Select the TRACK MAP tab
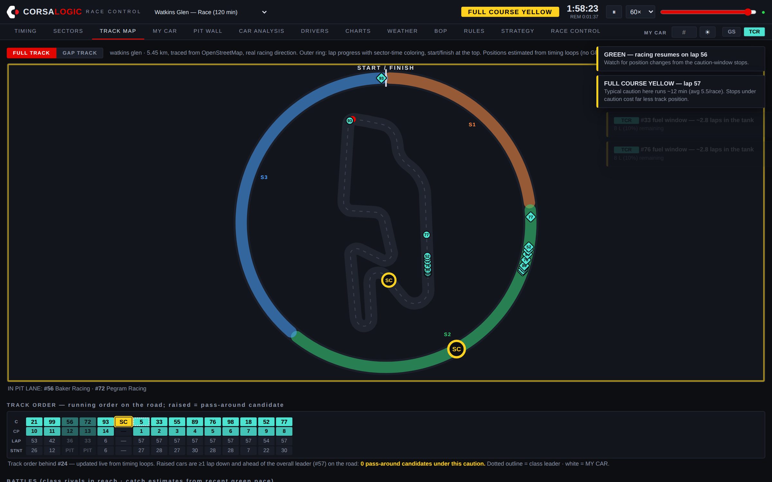 (x=118, y=31)
